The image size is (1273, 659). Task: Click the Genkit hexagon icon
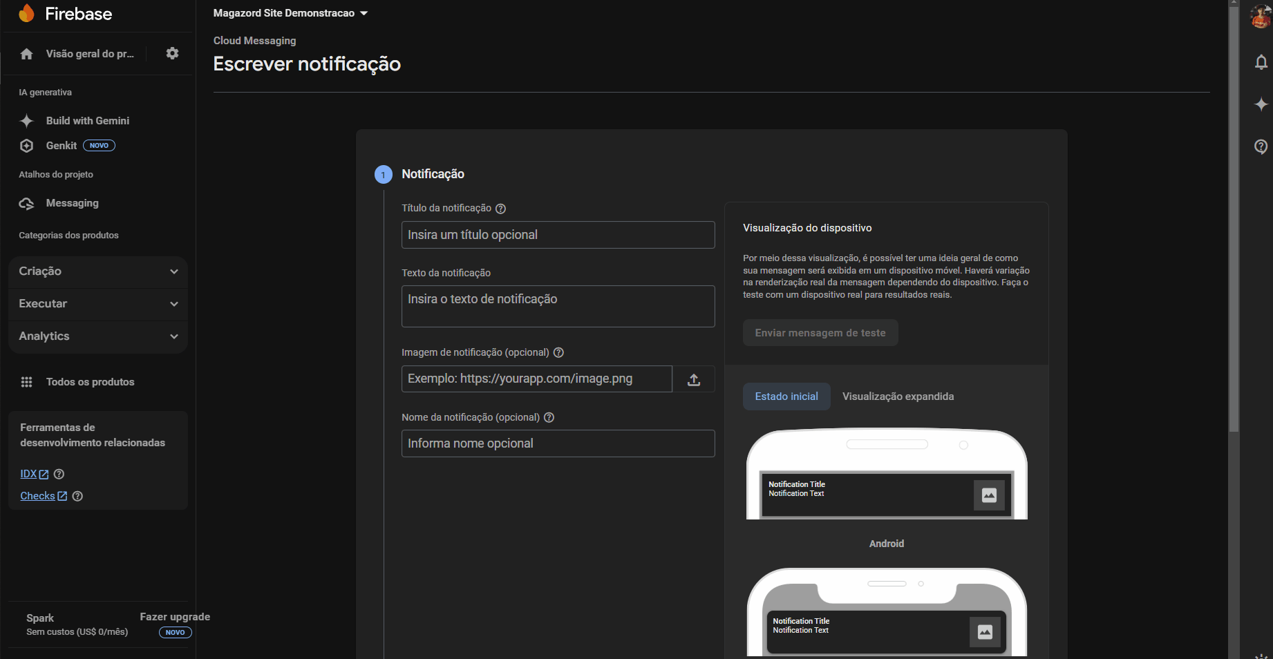pyautogui.click(x=27, y=146)
